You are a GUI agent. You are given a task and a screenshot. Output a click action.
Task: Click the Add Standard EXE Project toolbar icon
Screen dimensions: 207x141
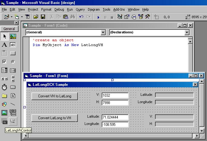coord(7,17)
